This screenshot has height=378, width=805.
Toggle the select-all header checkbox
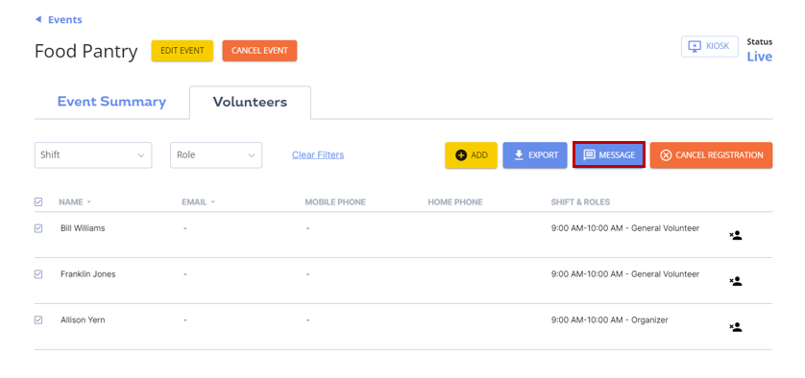click(x=38, y=202)
